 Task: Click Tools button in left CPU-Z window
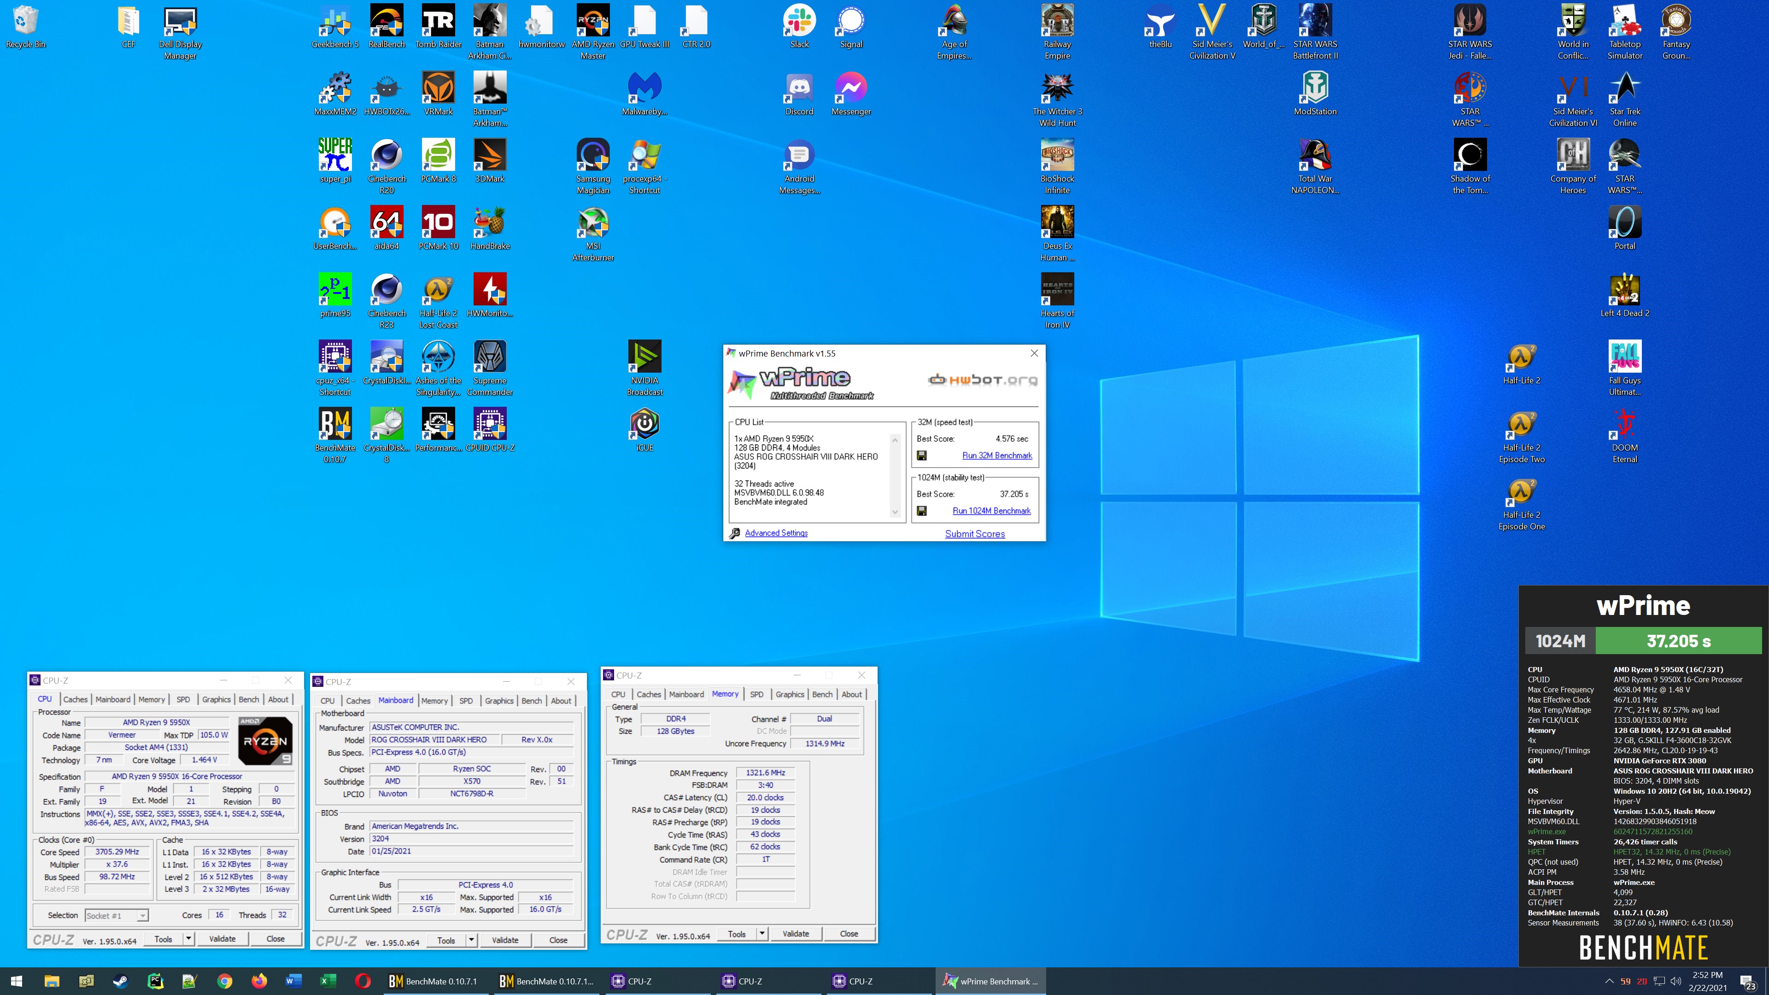164,939
